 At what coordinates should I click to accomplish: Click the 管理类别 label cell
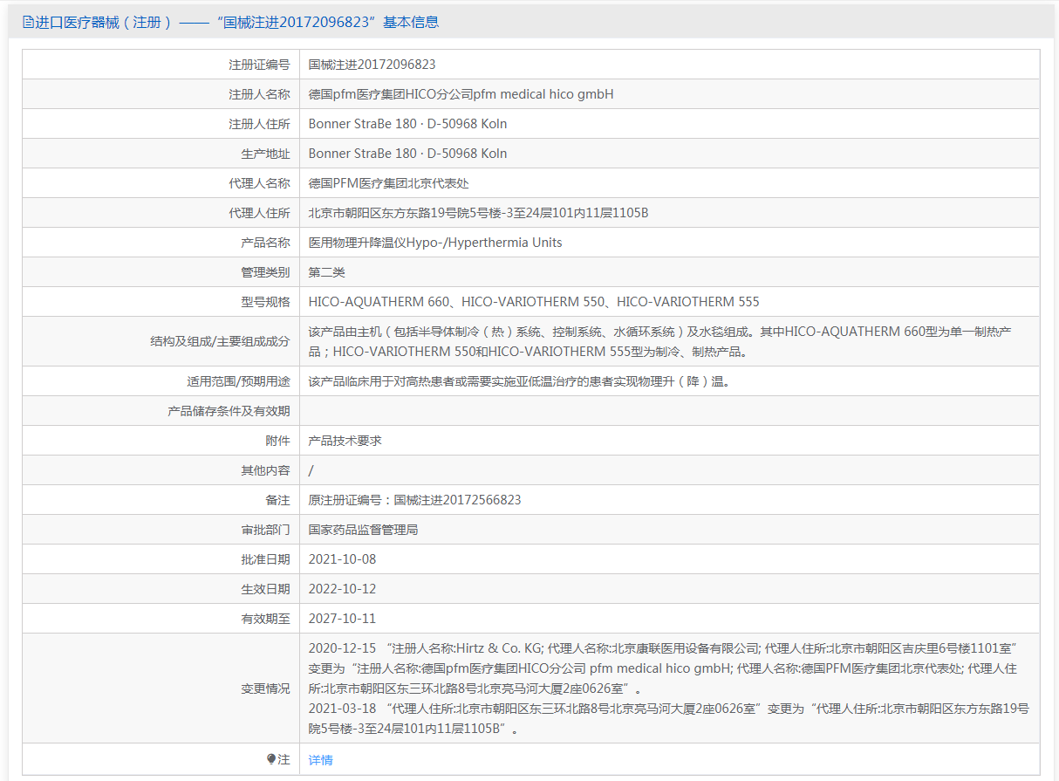tap(161, 272)
